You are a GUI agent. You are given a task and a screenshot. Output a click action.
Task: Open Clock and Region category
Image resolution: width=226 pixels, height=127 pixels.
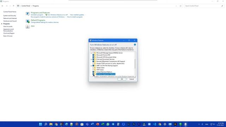point(9,33)
